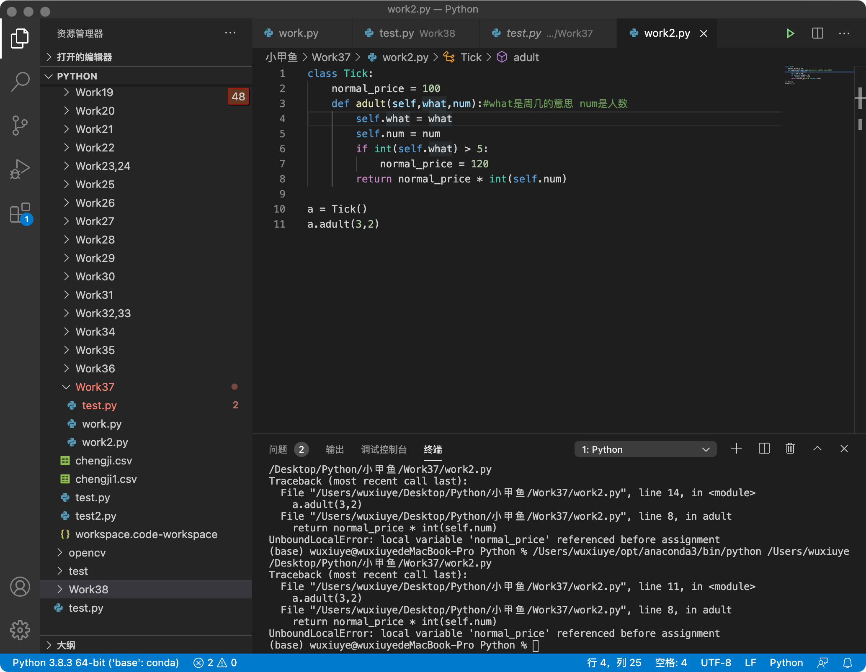Expand the Work19 folder
Screen dimensions: 866x672
coord(146,92)
